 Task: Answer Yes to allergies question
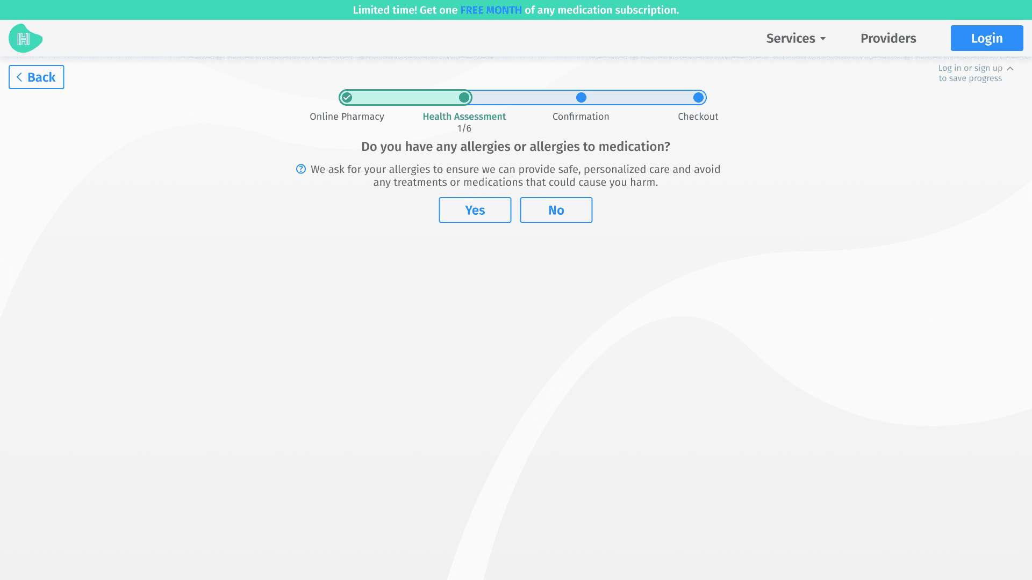click(475, 210)
